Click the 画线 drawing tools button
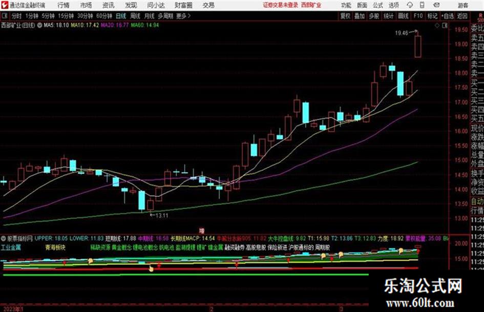This screenshot has height=312, width=484. [x=404, y=16]
